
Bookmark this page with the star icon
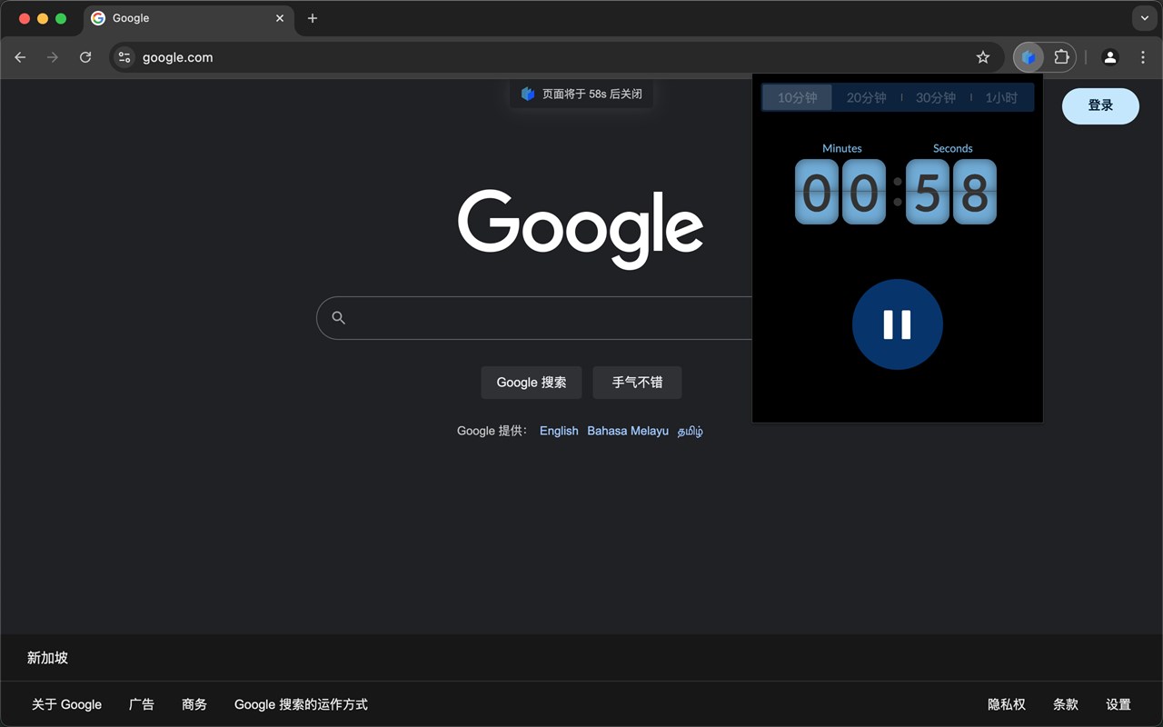coord(983,57)
